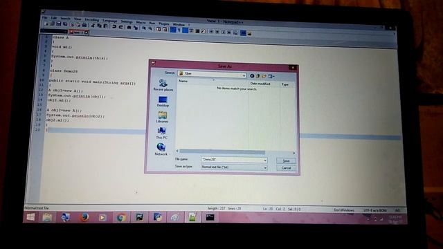
Task: Click the Replace toolbar icon
Action: 136,28
